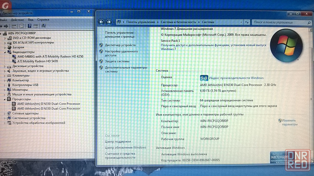Click the shield icon beside Дополнительные параметры системы
This screenshot has height=176, width=314.
[x=101, y=67]
